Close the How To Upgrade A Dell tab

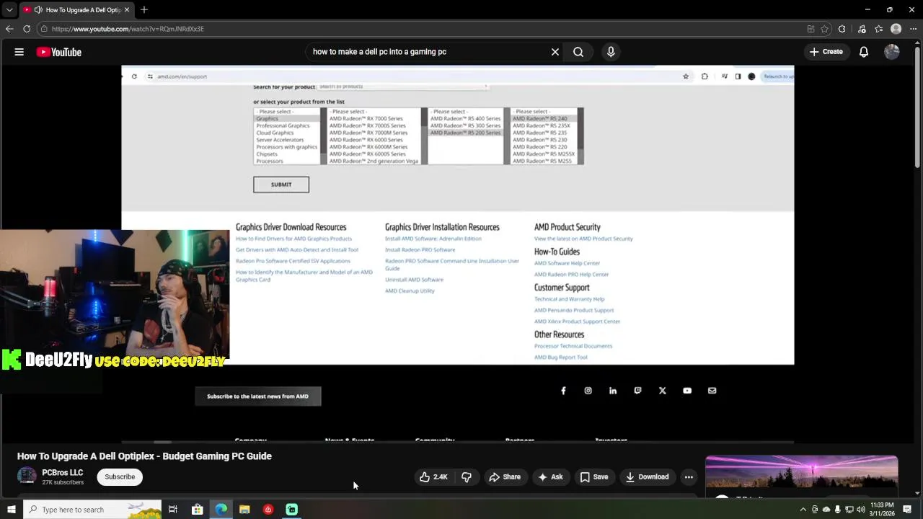click(127, 10)
